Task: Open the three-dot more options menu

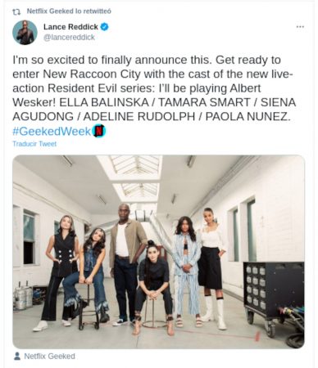Action: (300, 27)
